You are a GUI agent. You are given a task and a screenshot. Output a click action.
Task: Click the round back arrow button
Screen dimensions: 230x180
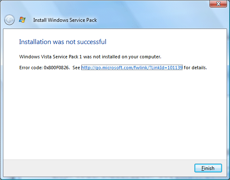tap(9, 20)
